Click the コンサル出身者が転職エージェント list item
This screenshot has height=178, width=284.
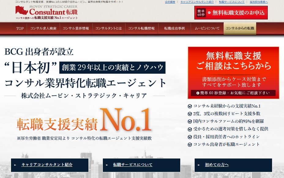224,144
